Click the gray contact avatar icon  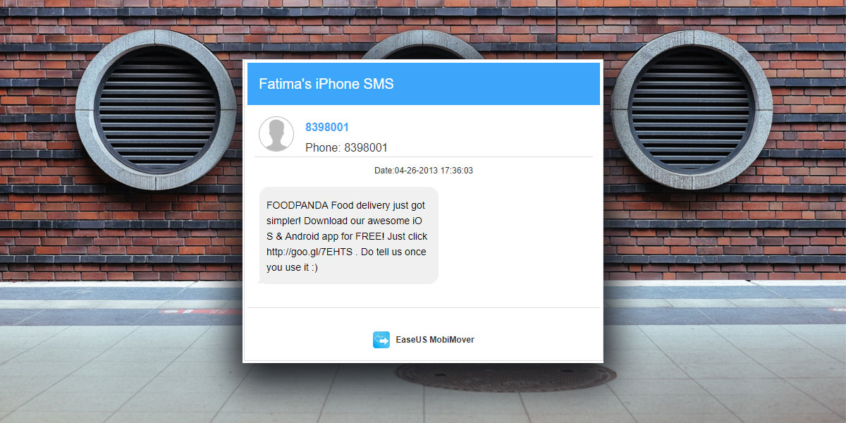[276, 134]
